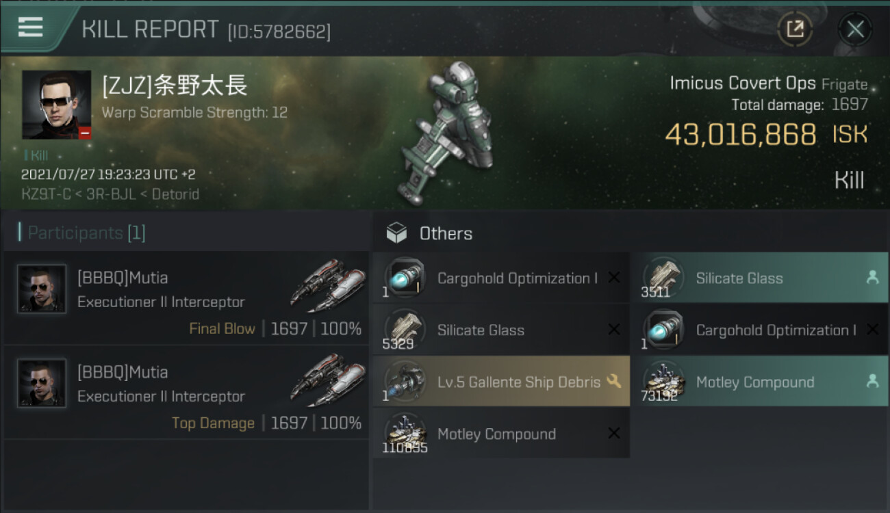
Task: Open the hamburger menu icon
Action: pos(30,27)
